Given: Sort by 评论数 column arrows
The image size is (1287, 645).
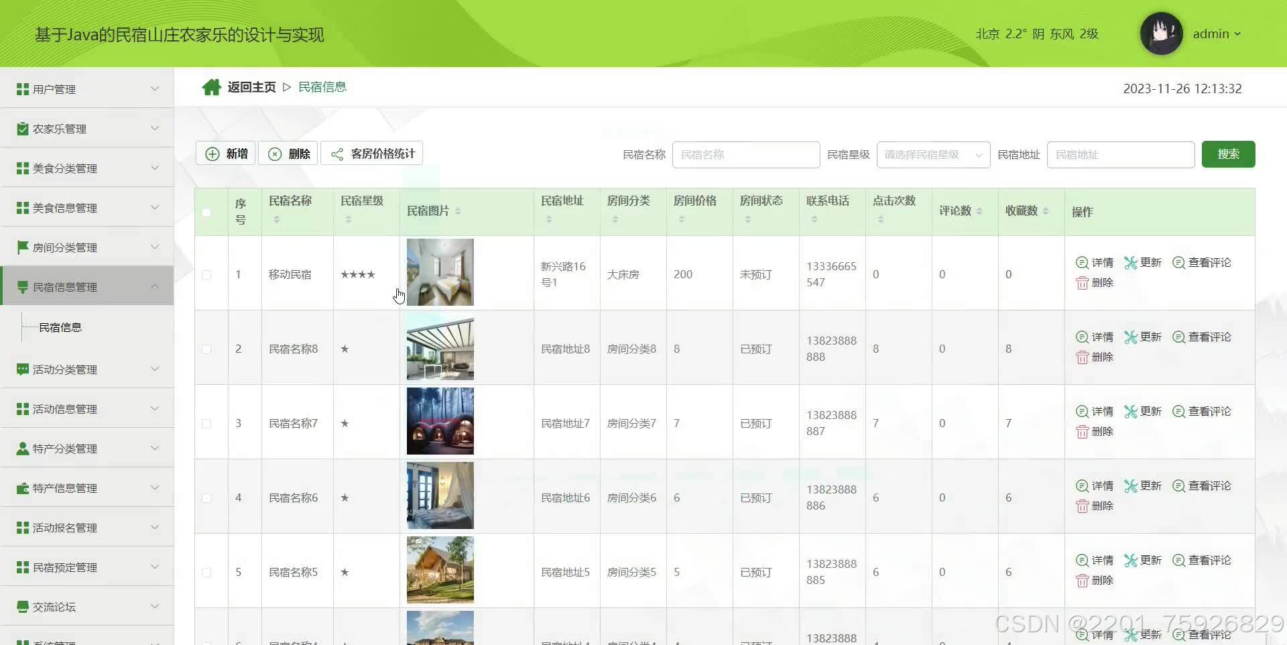Looking at the screenshot, I should [979, 211].
